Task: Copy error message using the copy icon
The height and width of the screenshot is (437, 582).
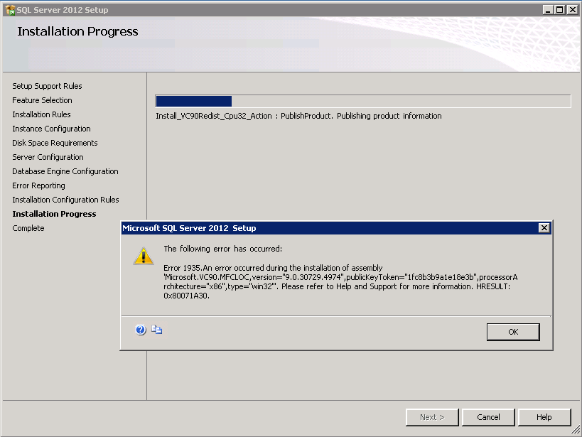Action: (x=156, y=330)
